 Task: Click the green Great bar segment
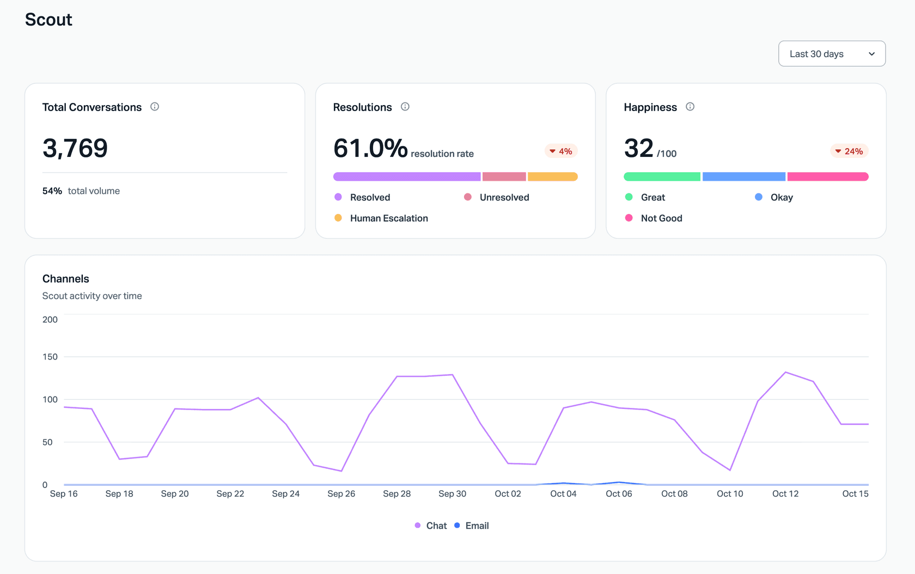click(x=662, y=176)
